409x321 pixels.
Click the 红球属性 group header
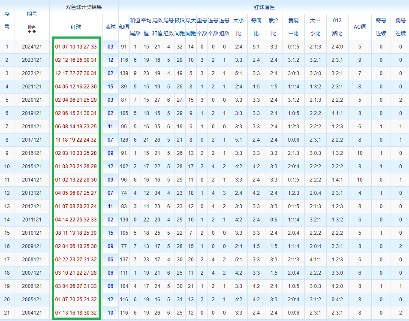[x=264, y=7]
